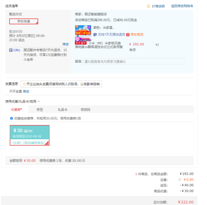Click the 运费险 shipping insurance icon

tap(14, 50)
